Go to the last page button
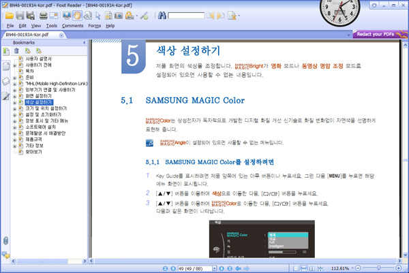This screenshot has height=273, width=409. tap(230, 268)
